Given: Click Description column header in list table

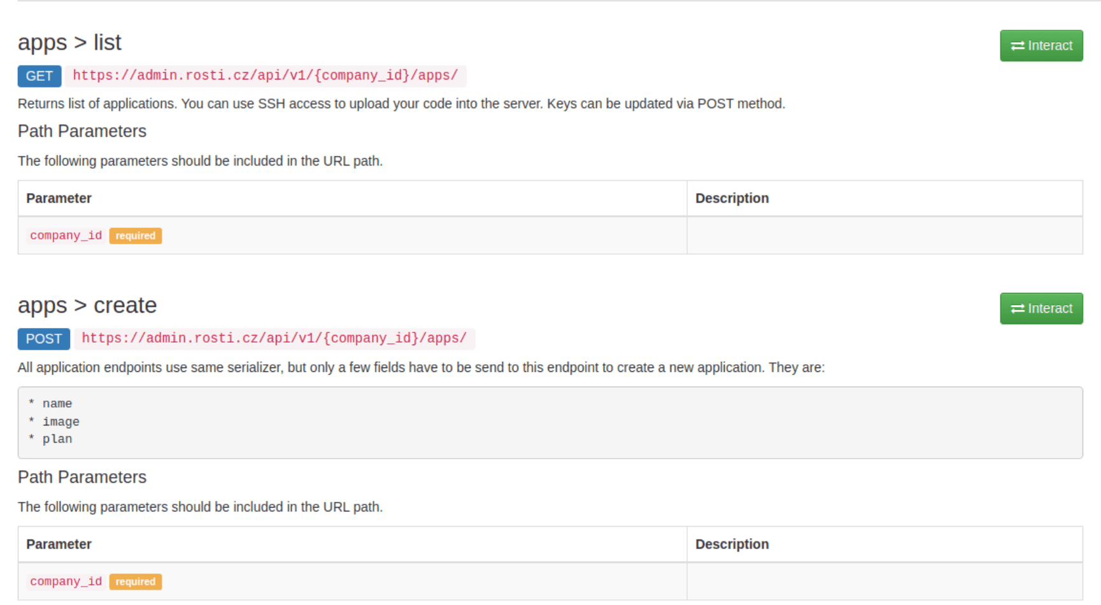Looking at the screenshot, I should tap(732, 198).
